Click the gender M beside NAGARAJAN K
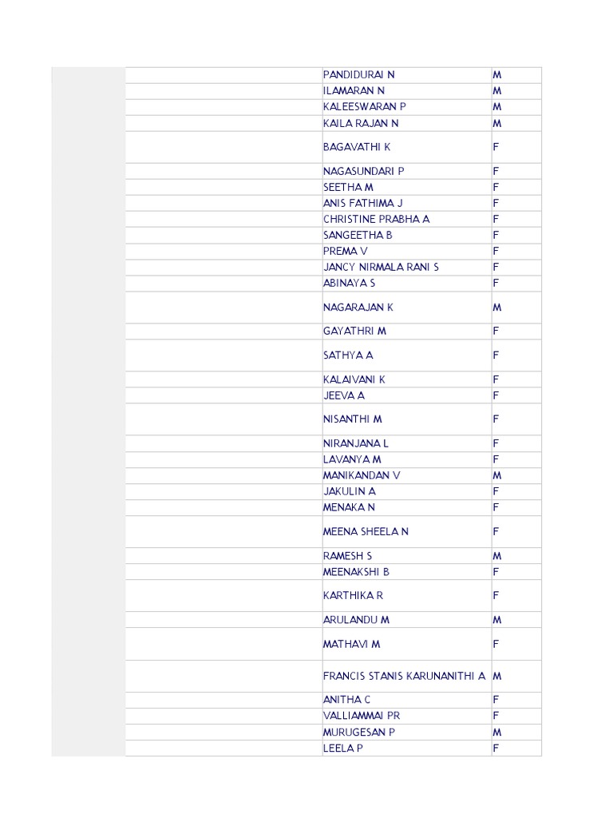The width and height of the screenshot is (613, 818). pyautogui.click(x=497, y=308)
